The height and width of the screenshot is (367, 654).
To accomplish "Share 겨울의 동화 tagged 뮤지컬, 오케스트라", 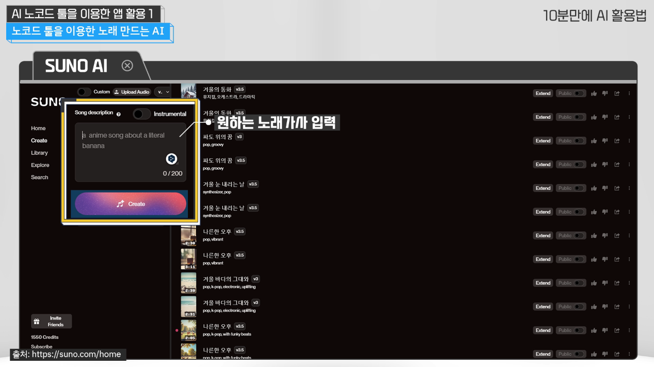I will 617,93.
